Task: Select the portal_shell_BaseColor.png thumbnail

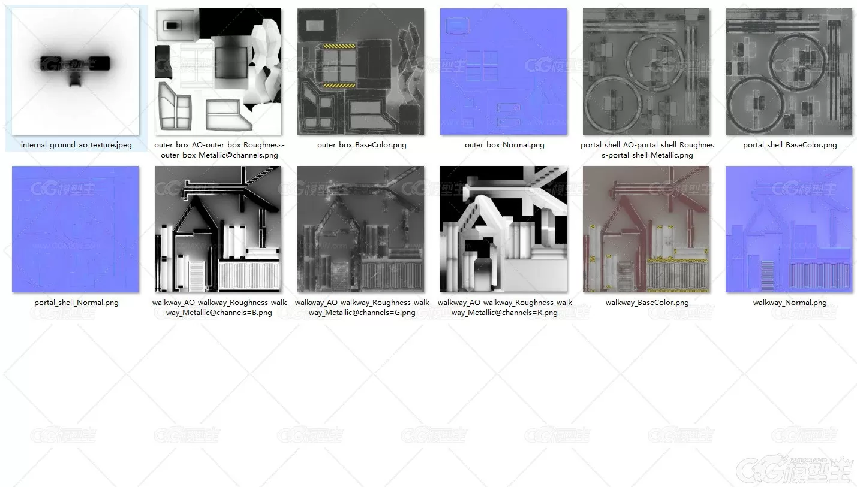Action: pyautogui.click(x=789, y=71)
